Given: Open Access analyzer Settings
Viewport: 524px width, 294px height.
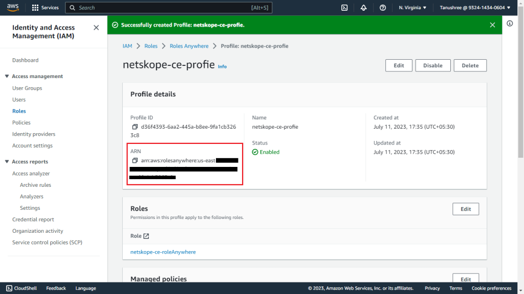Looking at the screenshot, I should (30, 208).
